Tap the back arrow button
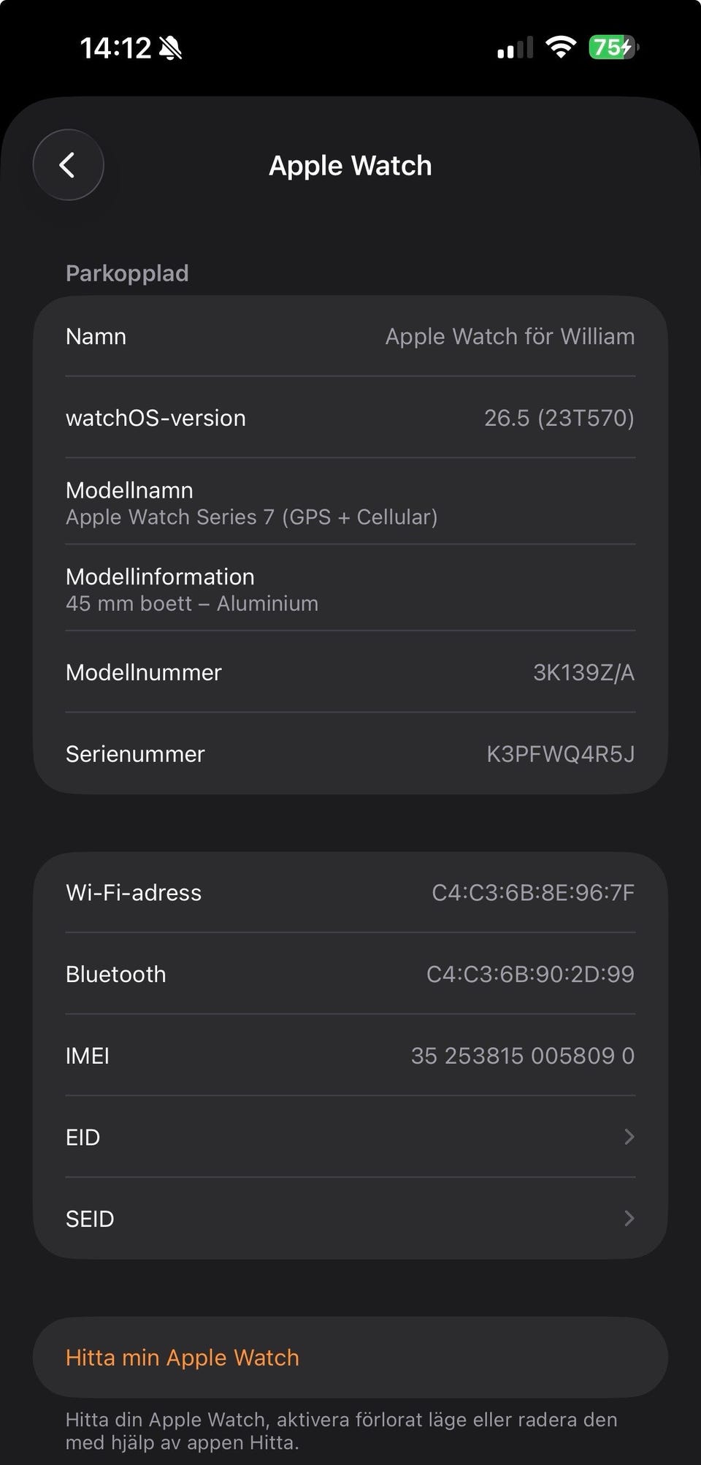This screenshot has height=1465, width=701. [x=68, y=165]
